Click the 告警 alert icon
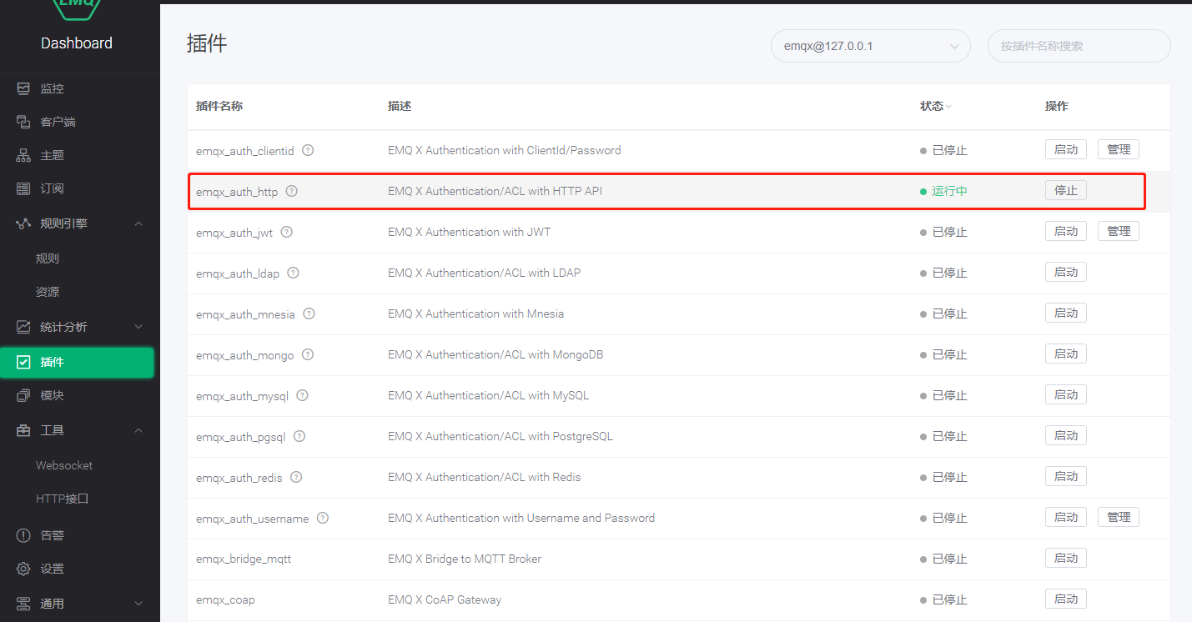This screenshot has width=1192, height=622. coord(23,535)
